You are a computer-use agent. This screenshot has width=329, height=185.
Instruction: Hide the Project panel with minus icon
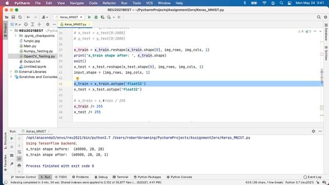pyautogui.click(x=54, y=24)
